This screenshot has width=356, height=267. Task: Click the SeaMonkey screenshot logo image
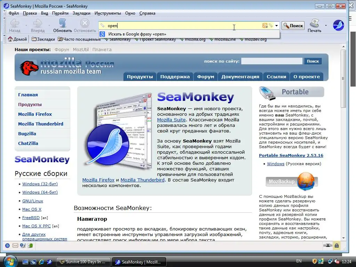(x=118, y=131)
